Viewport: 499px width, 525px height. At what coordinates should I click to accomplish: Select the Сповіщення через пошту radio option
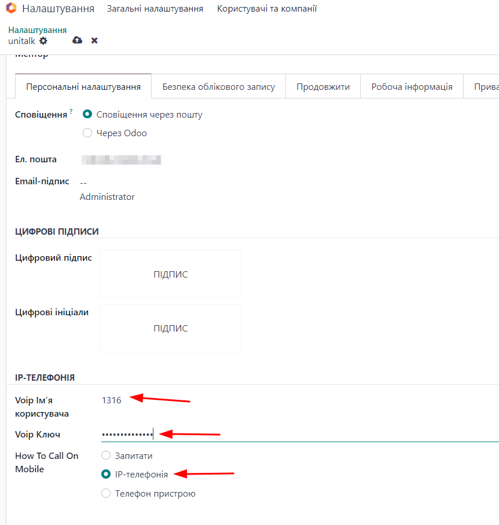(x=88, y=115)
